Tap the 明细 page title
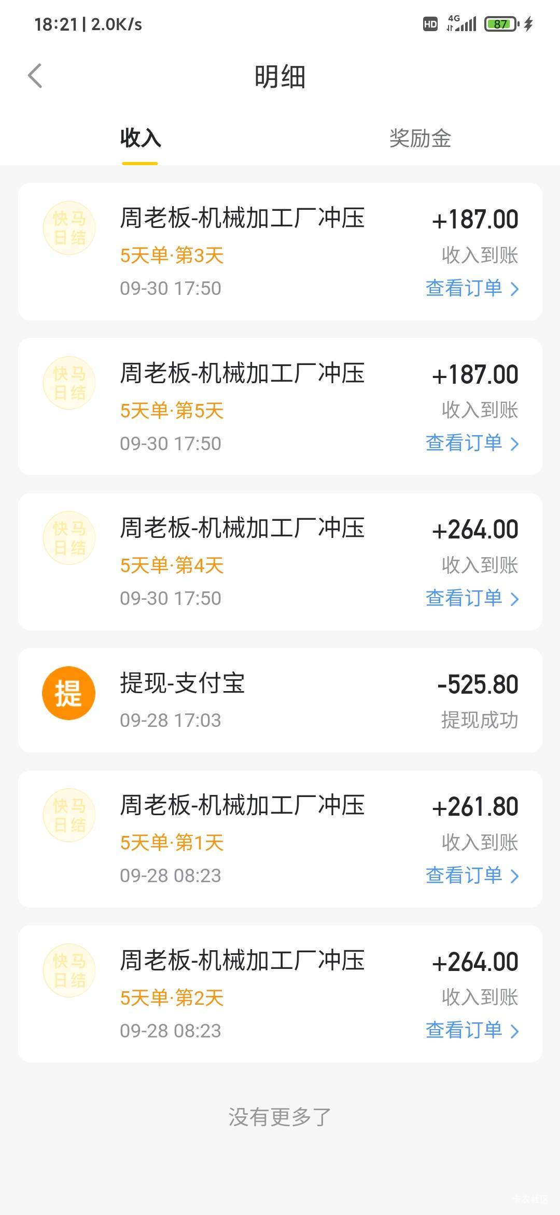The image size is (560, 1215). (x=280, y=77)
